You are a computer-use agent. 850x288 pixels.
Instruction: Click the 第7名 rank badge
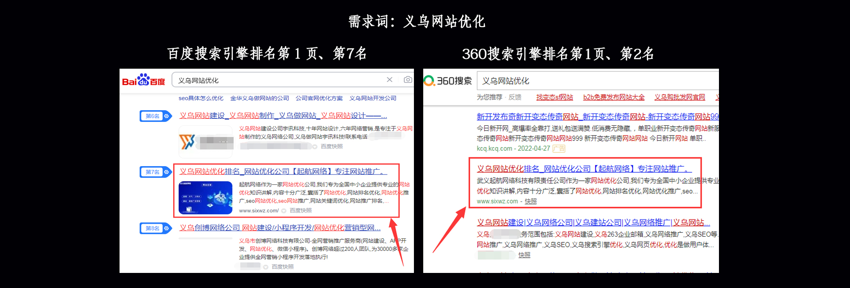click(x=155, y=172)
